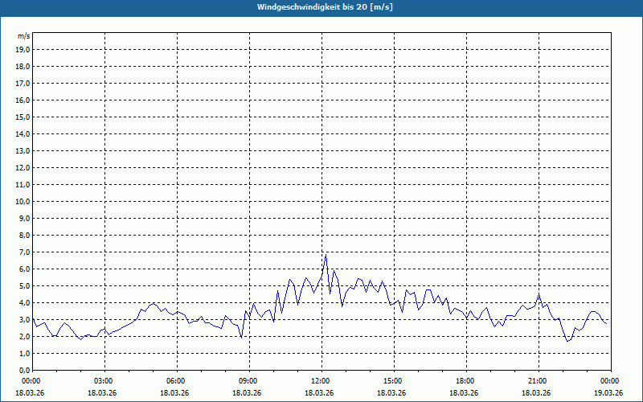Select the 06:00 x-axis time label
Image resolution: width=643 pixels, height=402 pixels.
(175, 380)
